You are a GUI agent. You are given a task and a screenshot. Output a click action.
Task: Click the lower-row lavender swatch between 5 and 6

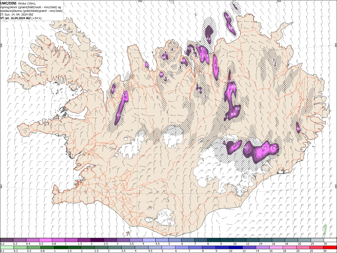click(168, 247)
